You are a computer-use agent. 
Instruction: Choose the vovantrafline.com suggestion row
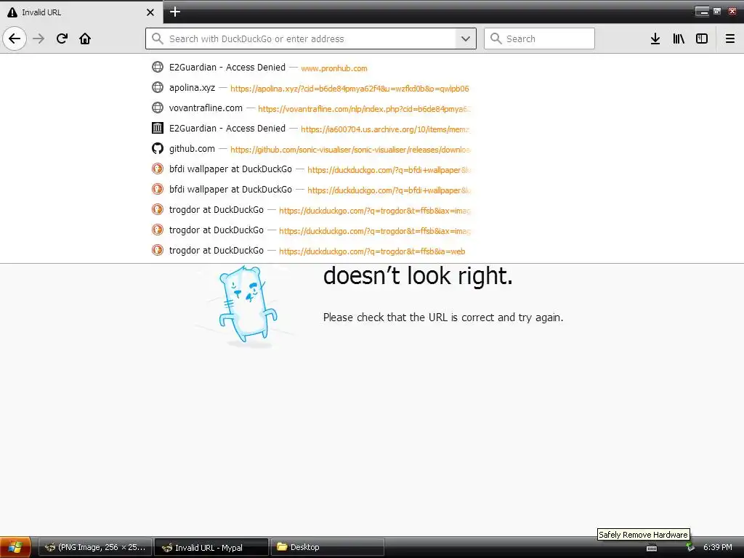311,108
